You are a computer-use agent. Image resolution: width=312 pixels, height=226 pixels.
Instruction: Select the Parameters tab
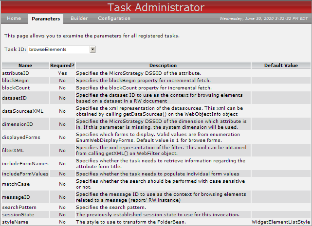[46, 19]
